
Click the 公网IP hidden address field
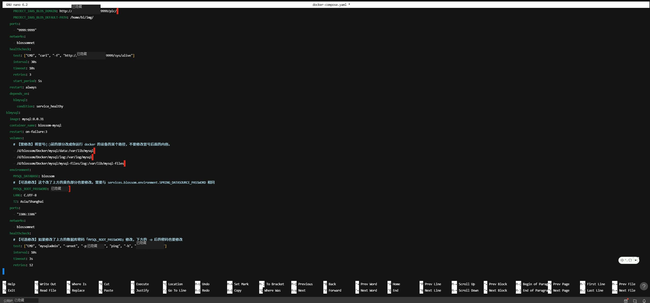[26, 300]
